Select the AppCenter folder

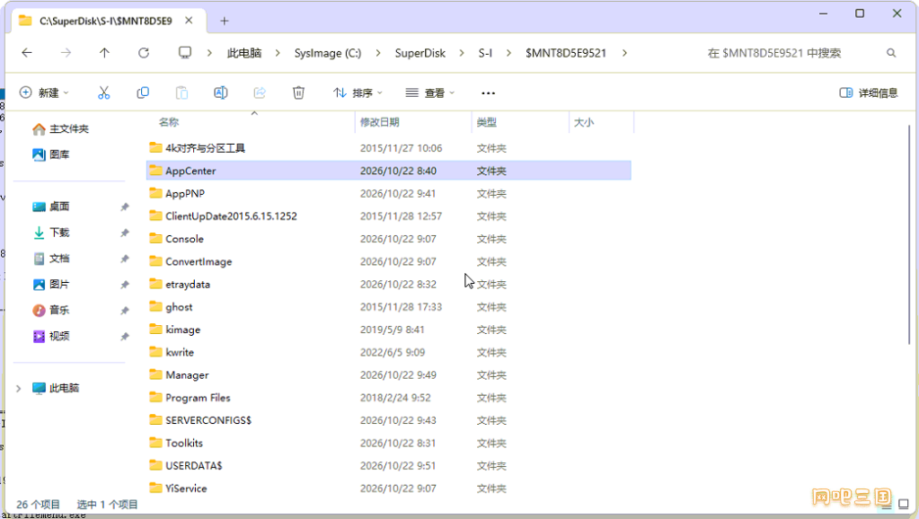coord(389,171)
